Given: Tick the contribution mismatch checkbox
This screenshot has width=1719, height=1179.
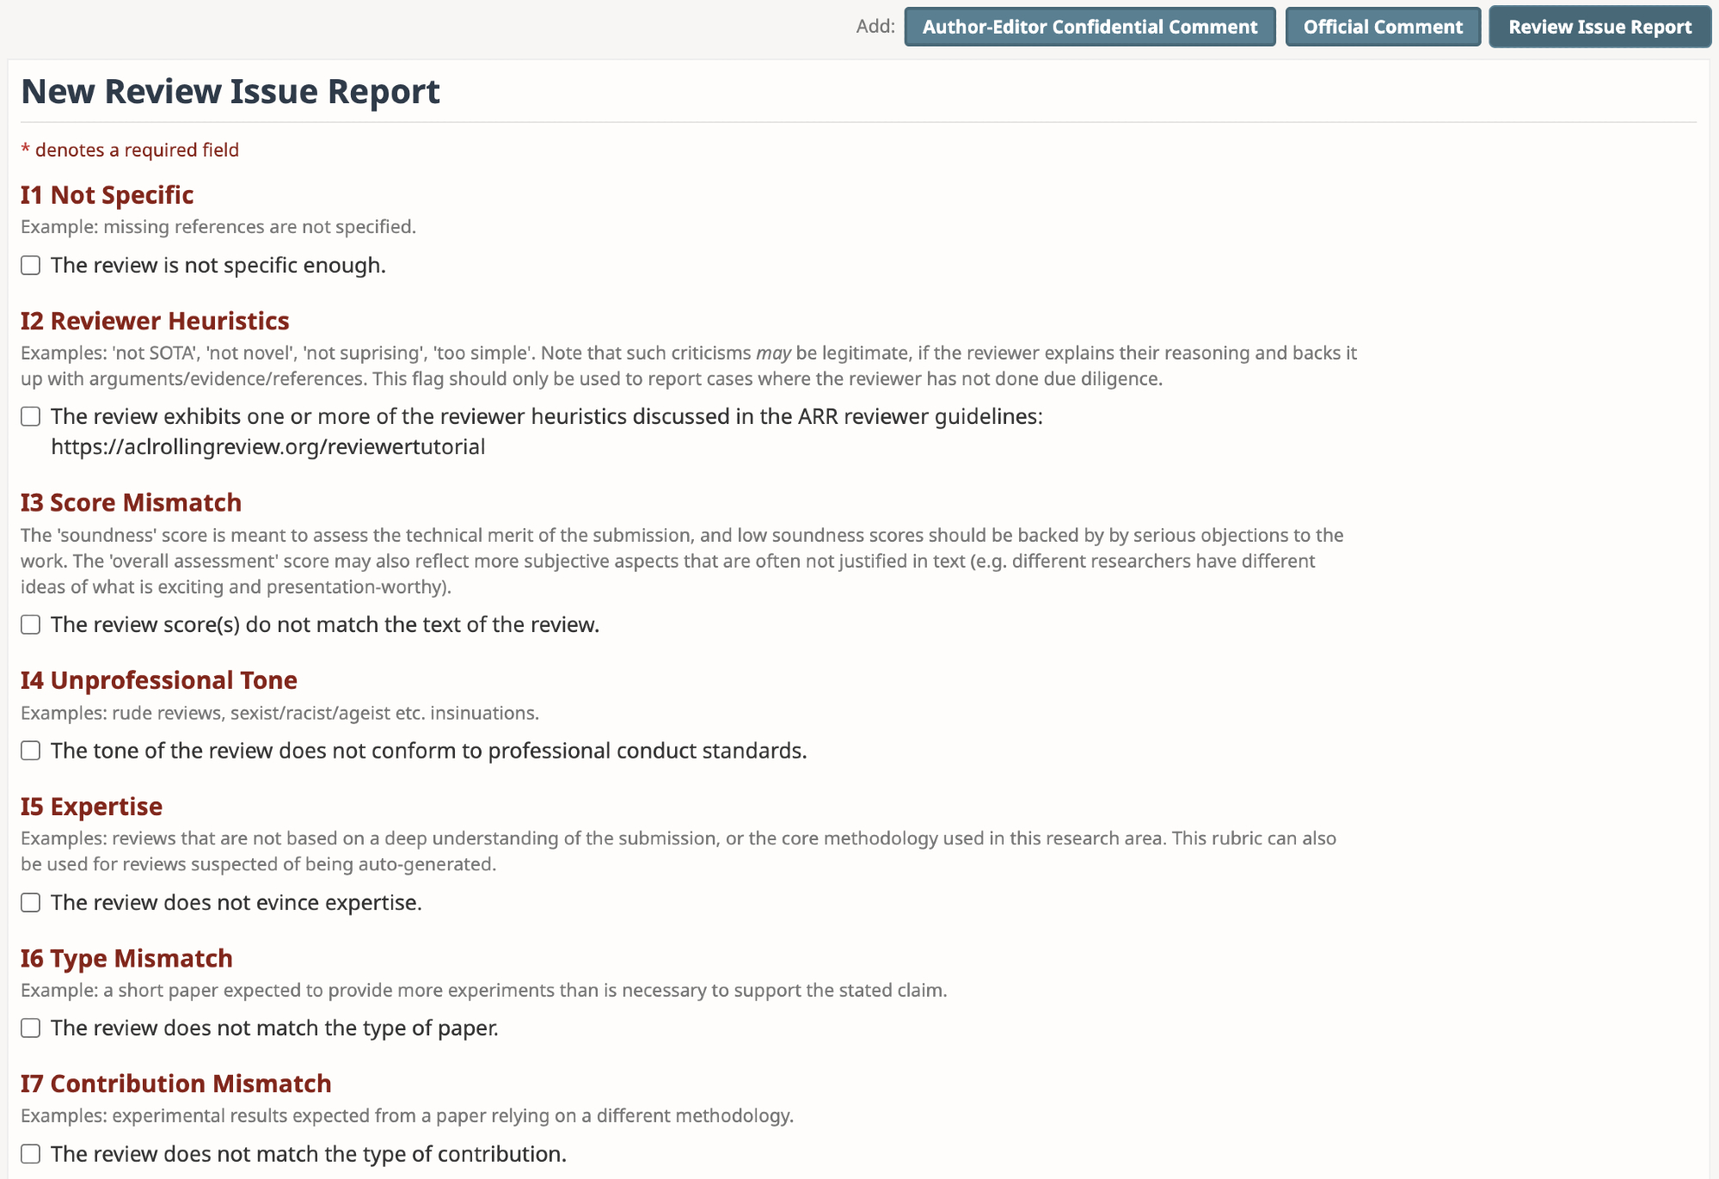Looking at the screenshot, I should coord(31,1154).
